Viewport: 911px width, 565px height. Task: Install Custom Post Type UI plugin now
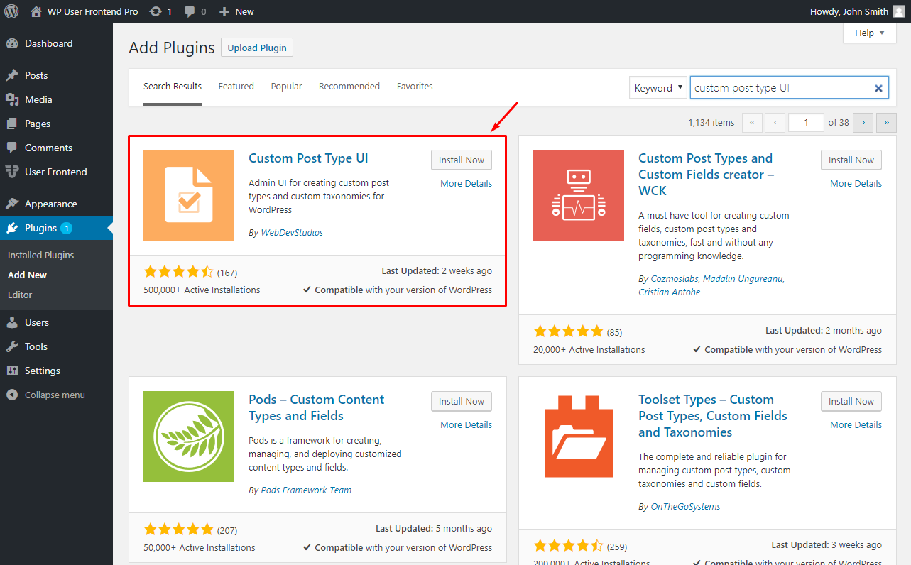(462, 160)
